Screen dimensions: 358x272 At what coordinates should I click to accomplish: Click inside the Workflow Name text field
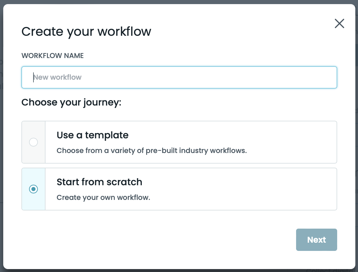(x=179, y=77)
